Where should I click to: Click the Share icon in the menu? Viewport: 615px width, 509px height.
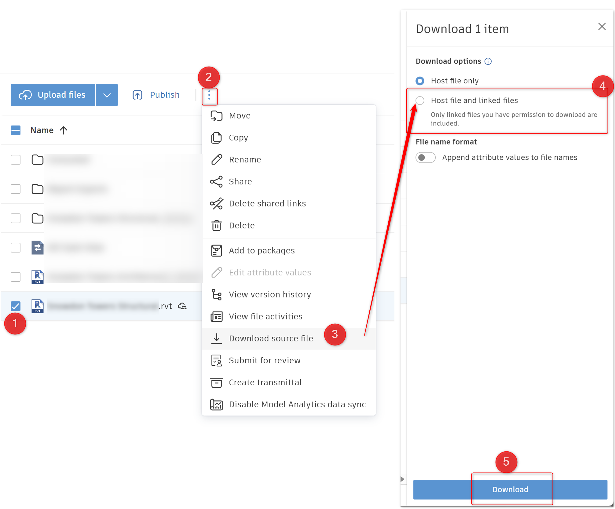point(216,182)
